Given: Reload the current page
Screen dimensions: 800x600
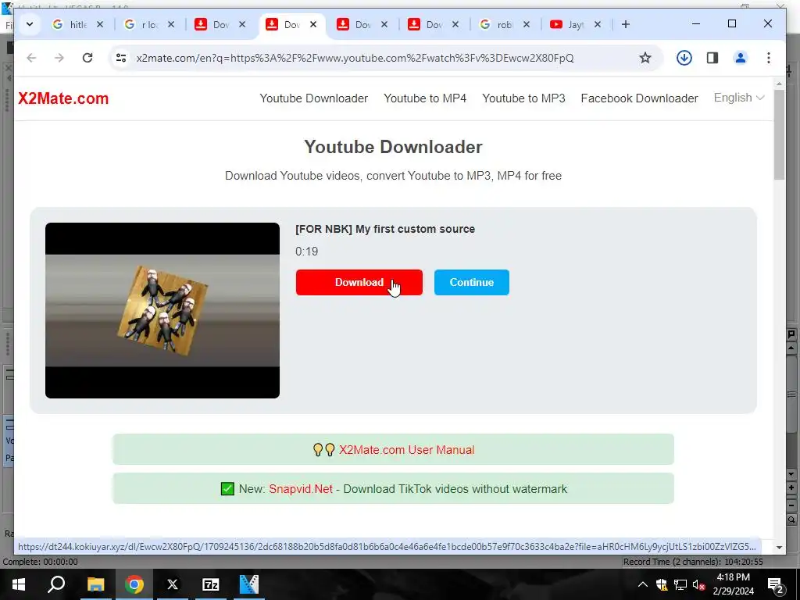Looking at the screenshot, I should [87, 58].
